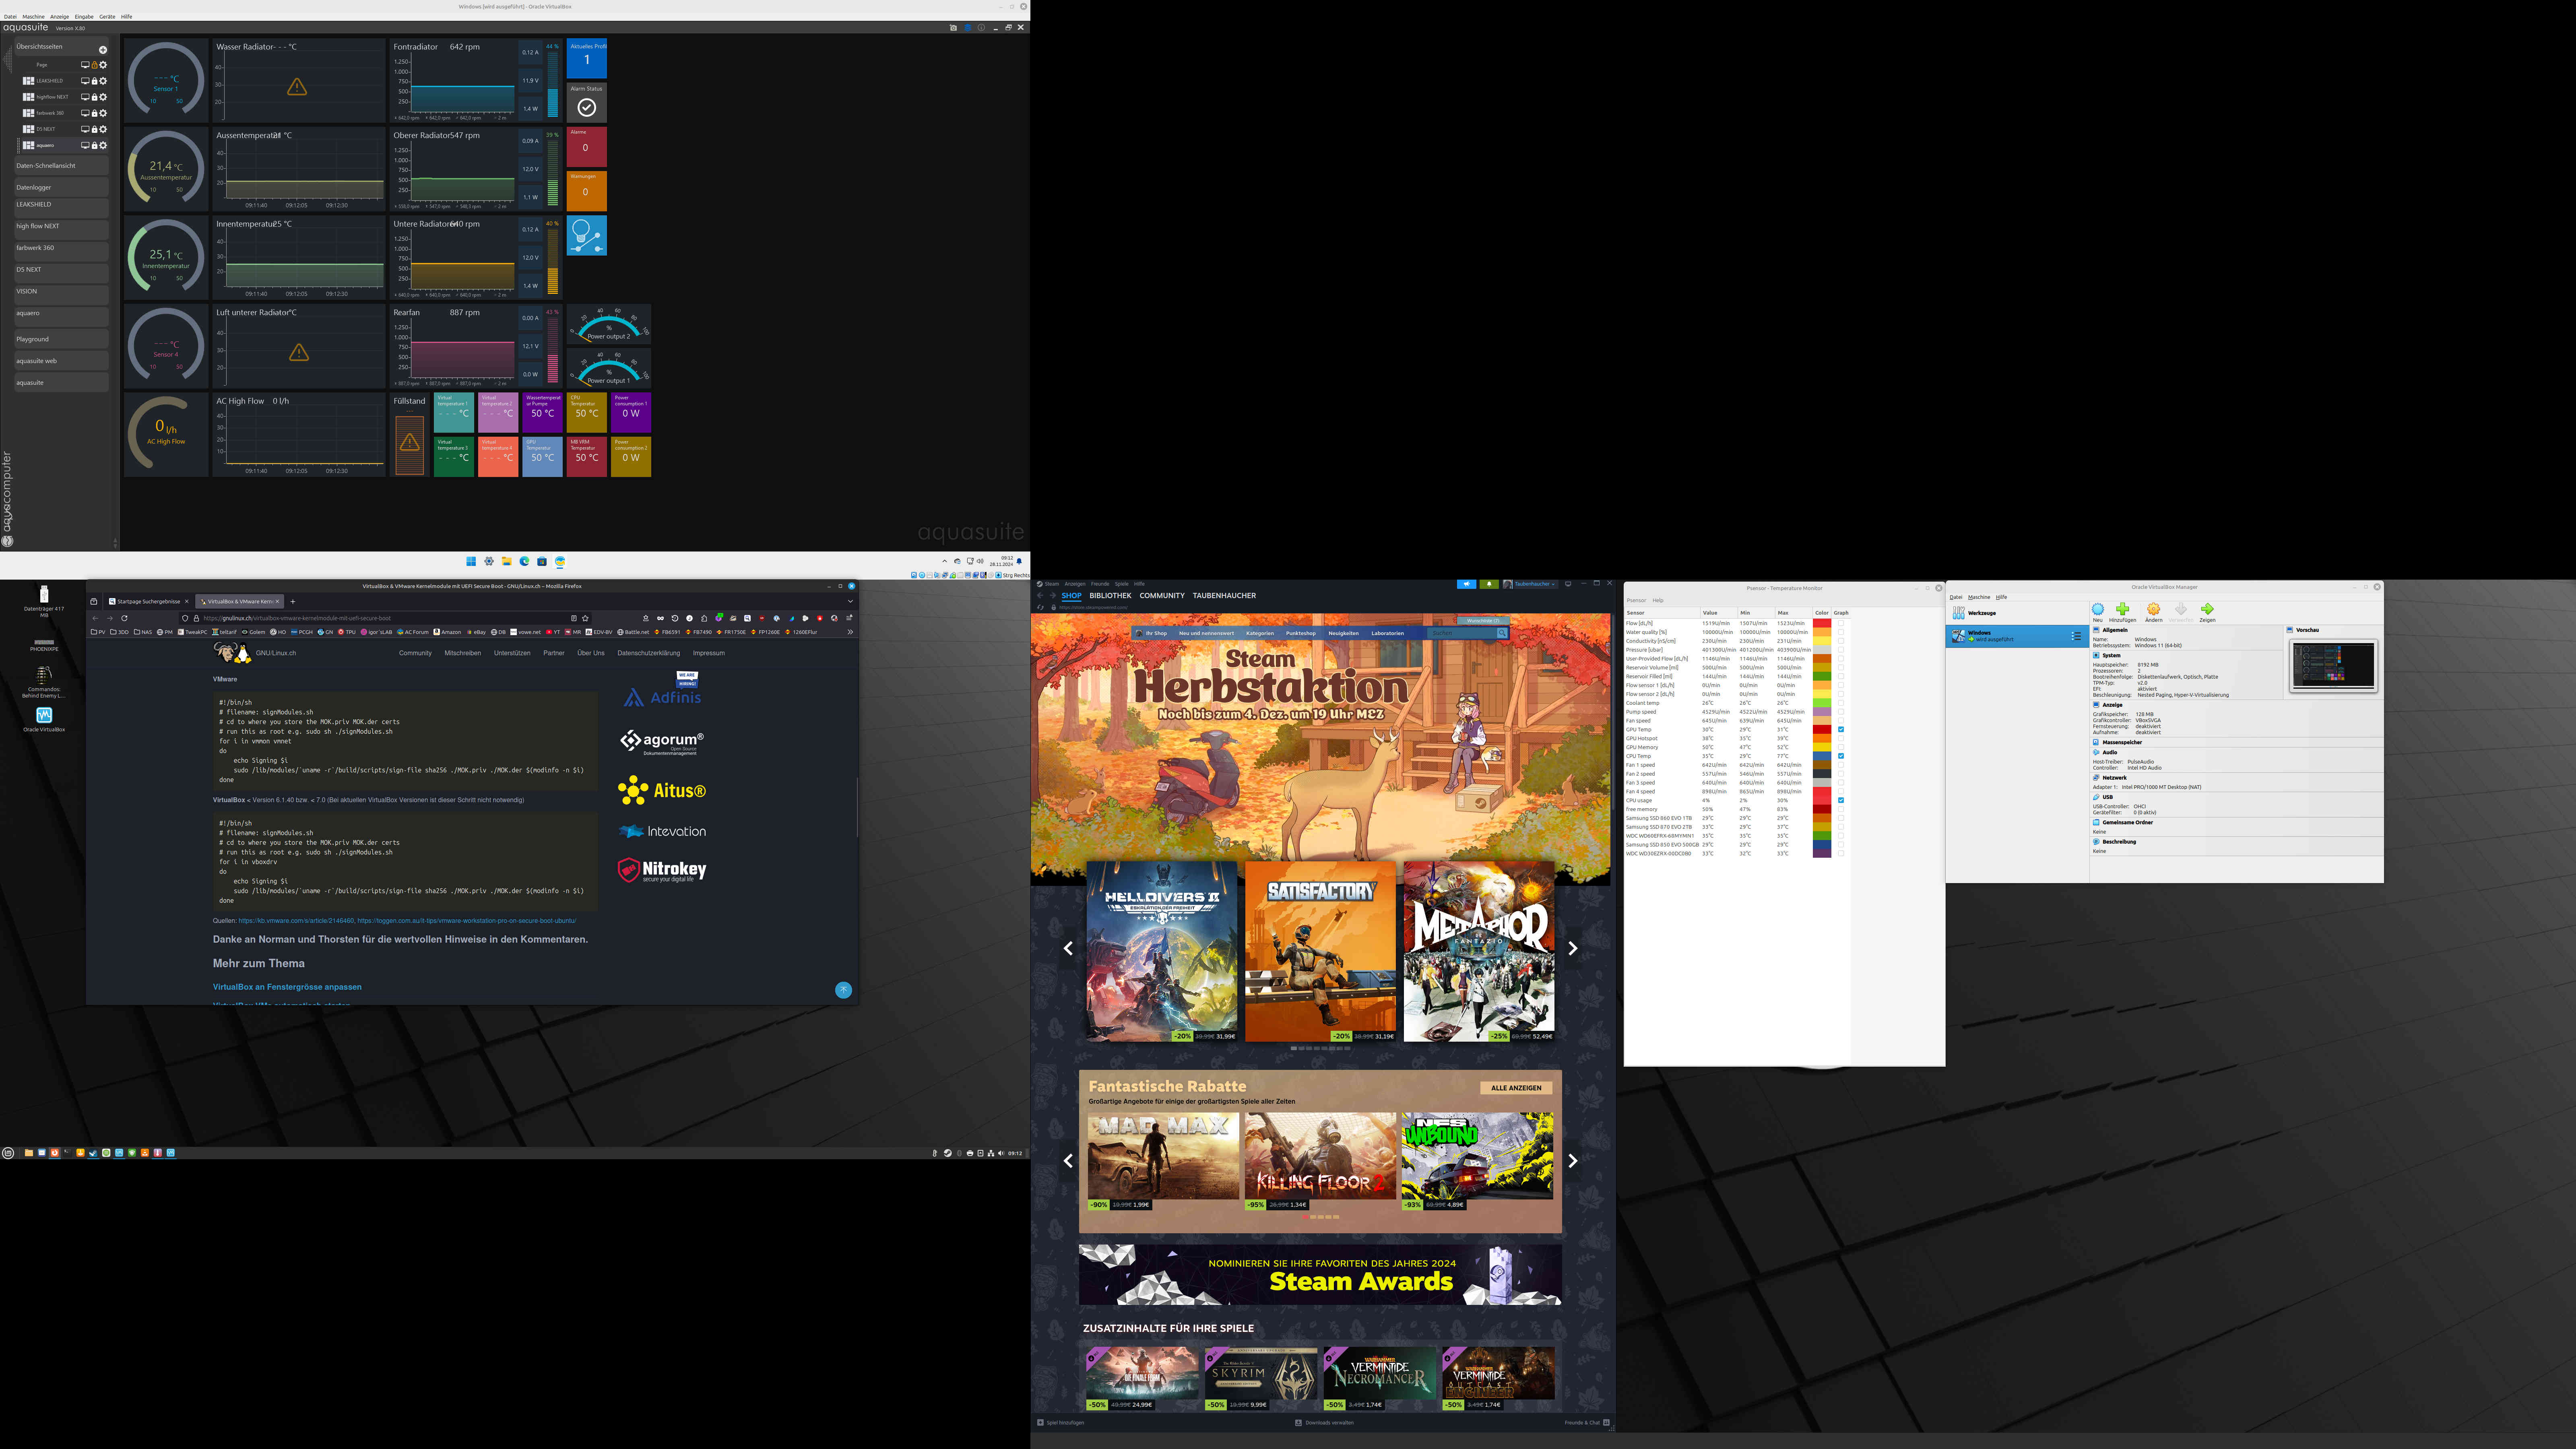The image size is (2576, 1449).
Task: Open the Windows VM list menu icon
Action: coord(2076,636)
